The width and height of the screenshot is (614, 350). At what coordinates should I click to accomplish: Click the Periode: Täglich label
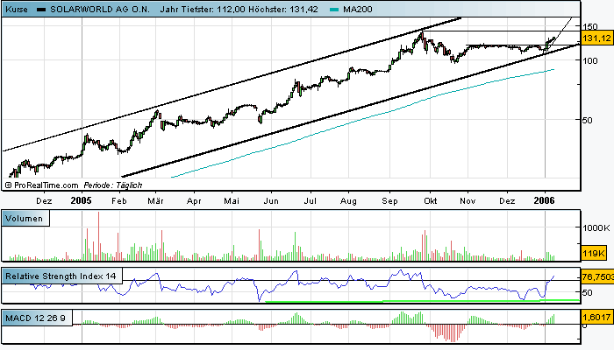tap(113, 185)
